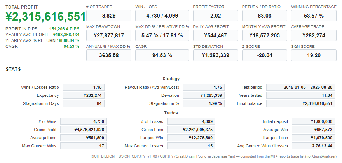Click profit in pips 151,206.4 PIPS

click(65, 29)
